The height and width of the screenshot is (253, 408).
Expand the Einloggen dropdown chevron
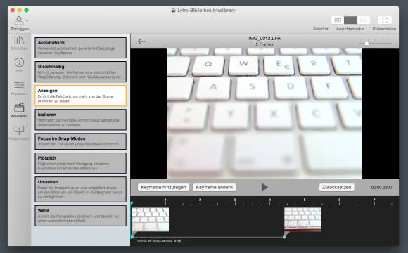(x=27, y=20)
